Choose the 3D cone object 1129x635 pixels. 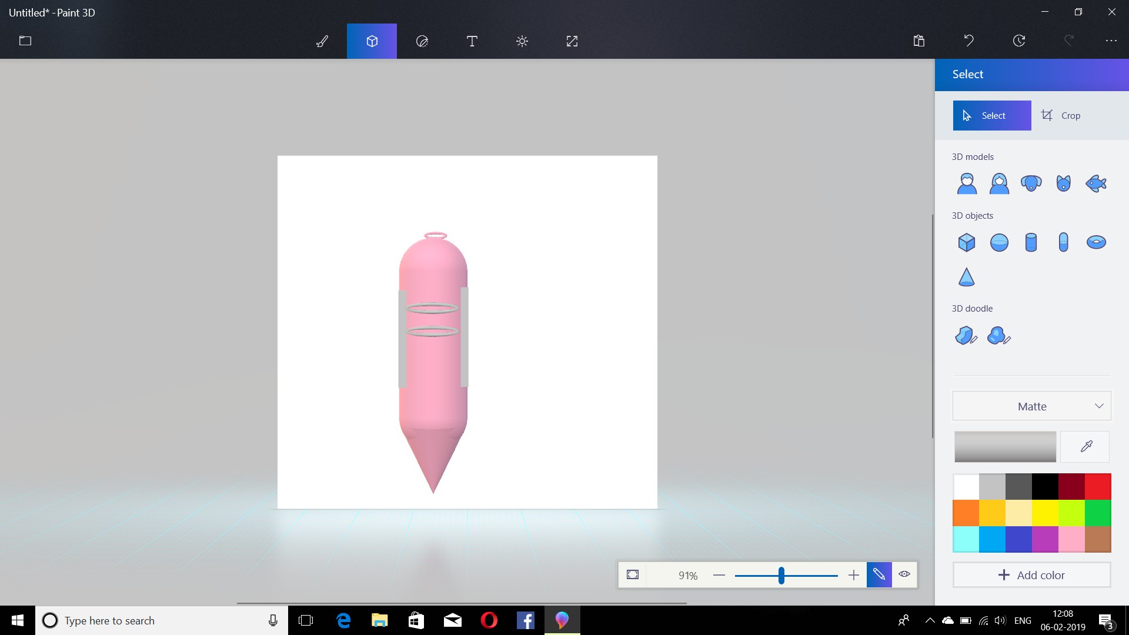coord(966,277)
